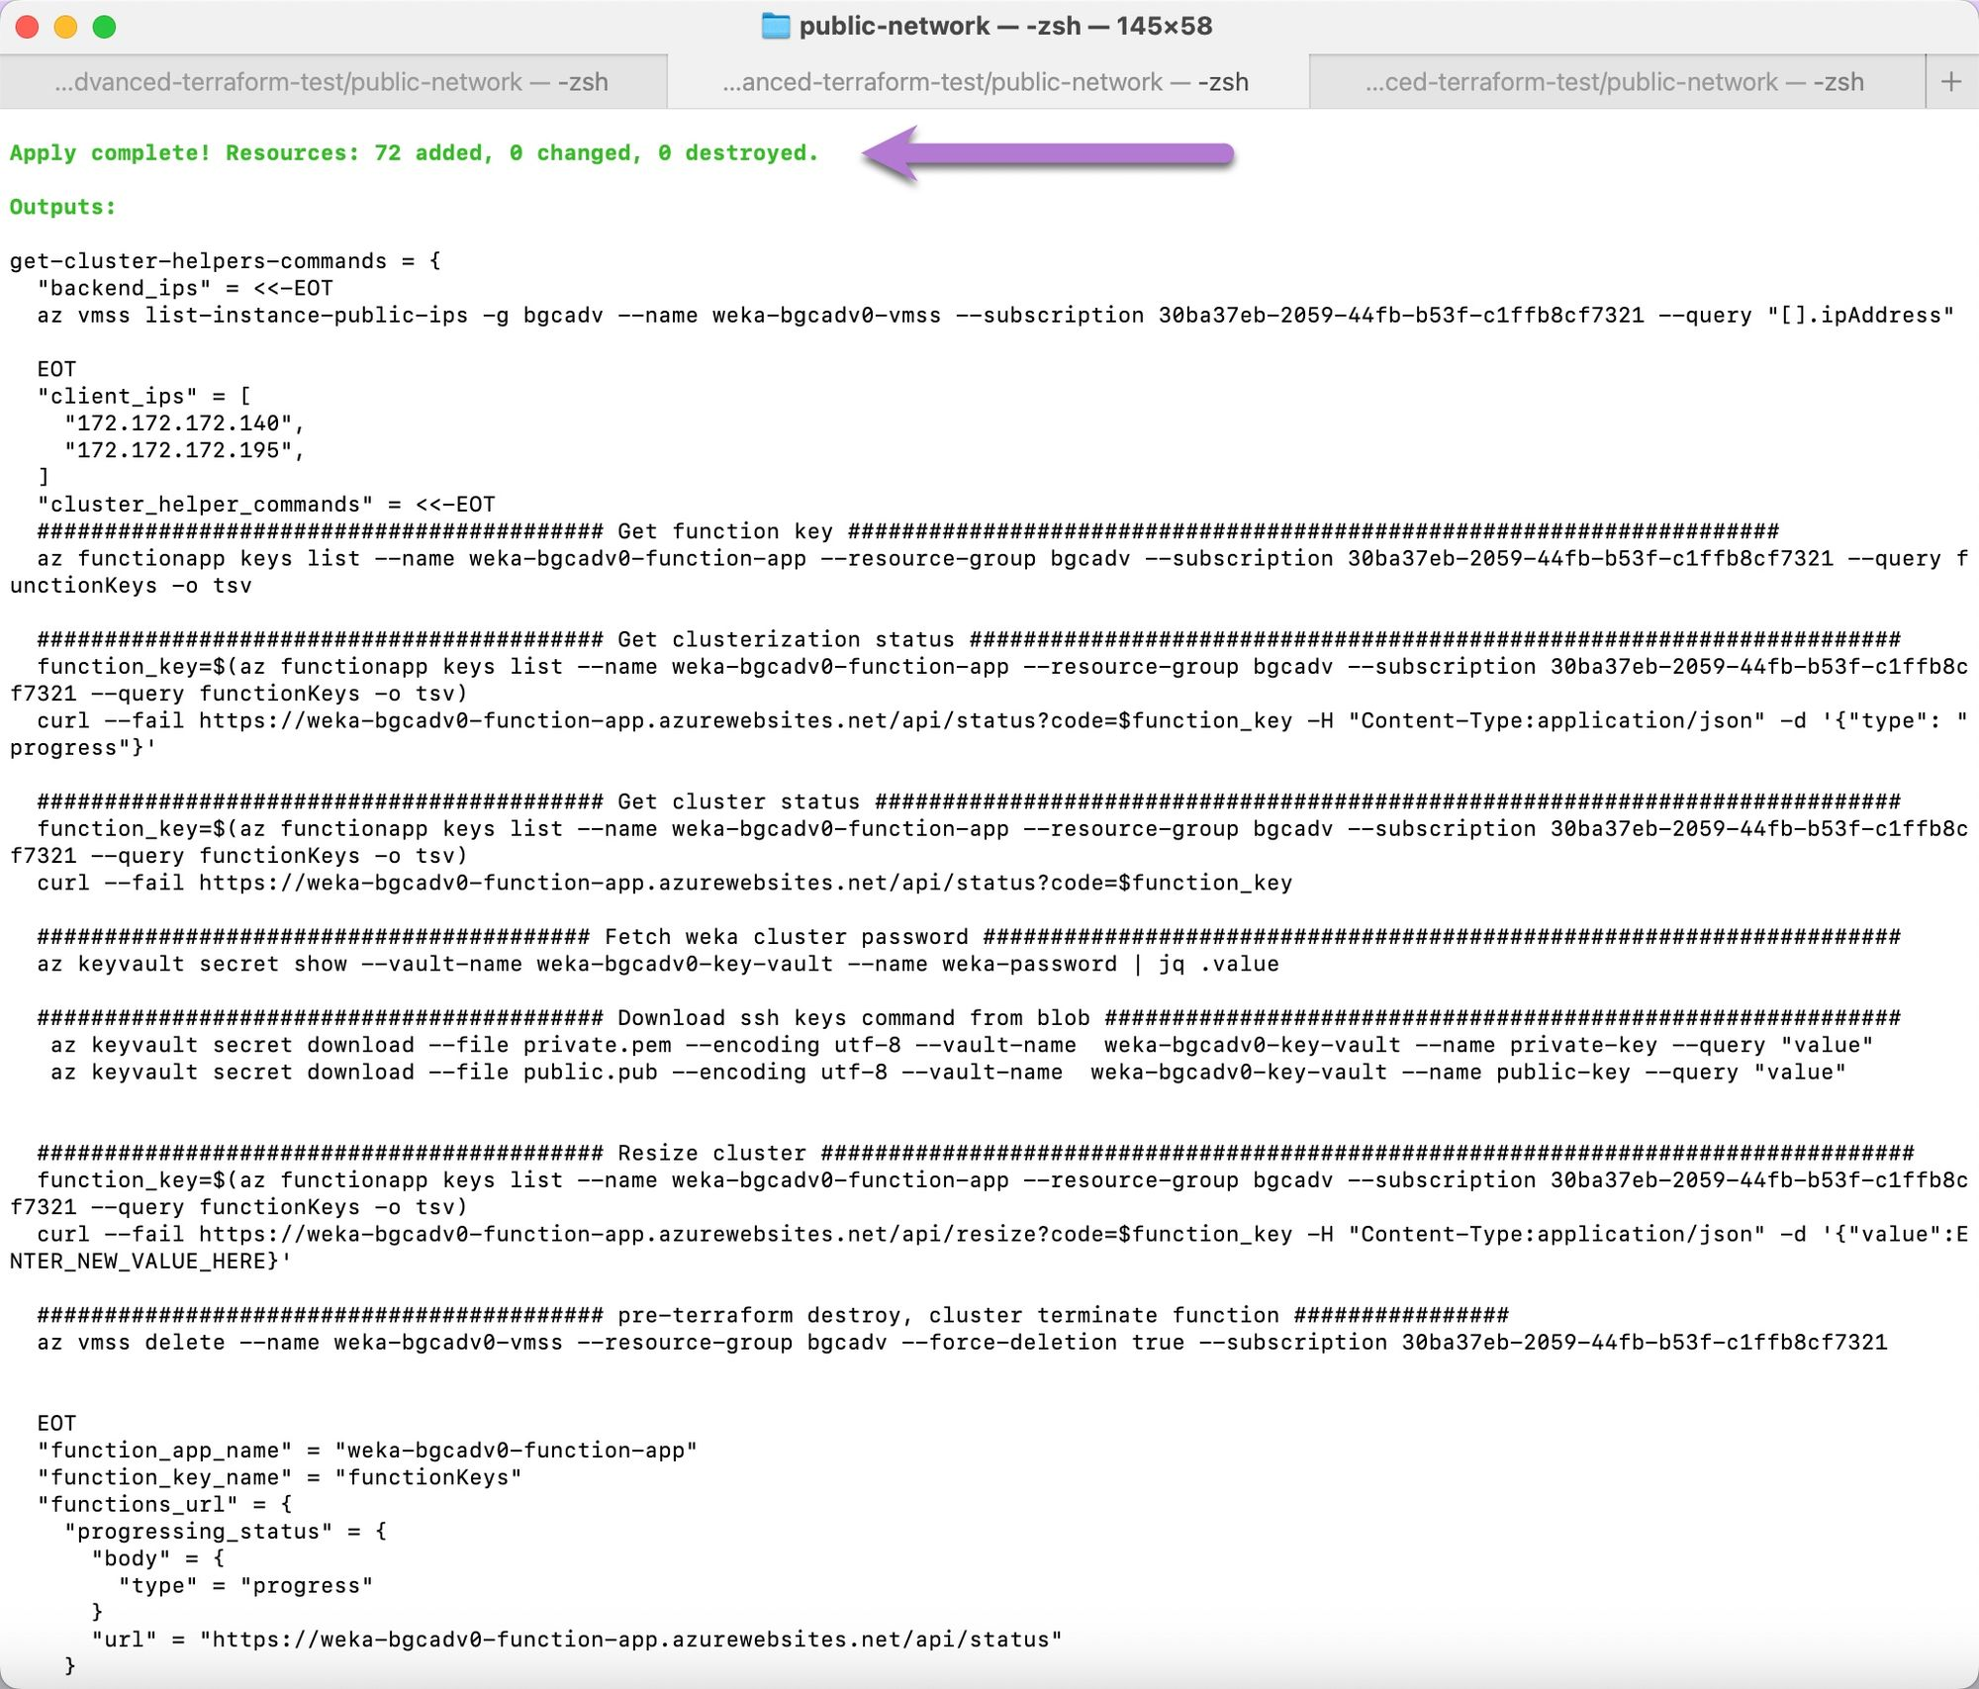1979x1689 pixels.
Task: Click the az vmss delete command line
Action: 961,1343
